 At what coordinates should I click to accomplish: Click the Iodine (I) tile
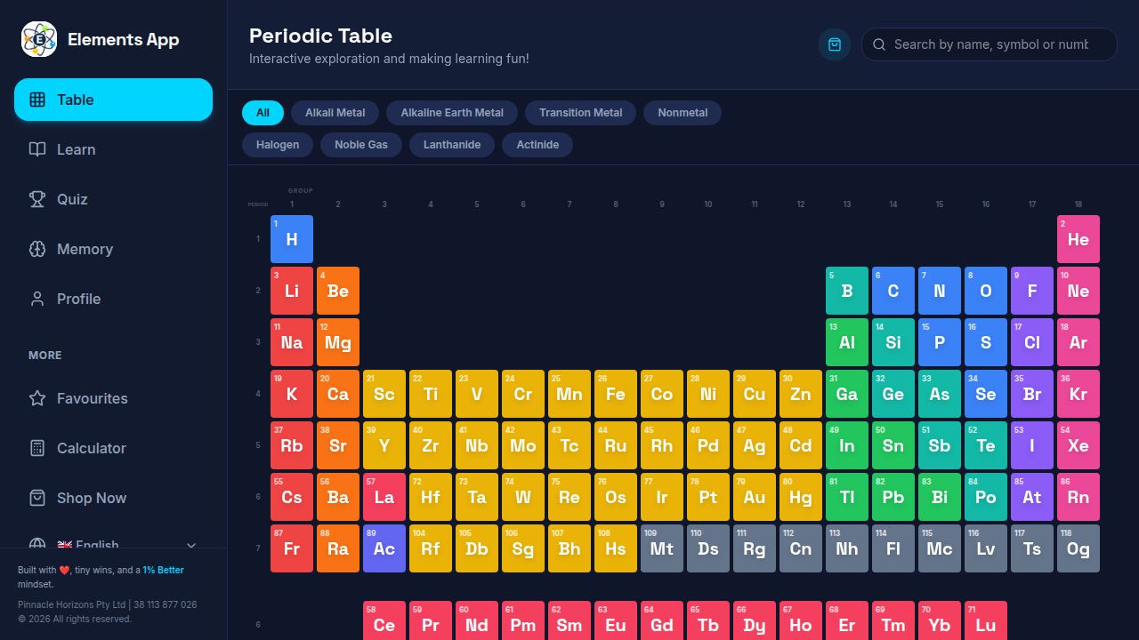click(x=1032, y=445)
